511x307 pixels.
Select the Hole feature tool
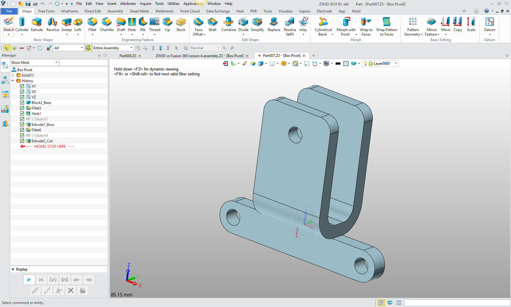132,25
